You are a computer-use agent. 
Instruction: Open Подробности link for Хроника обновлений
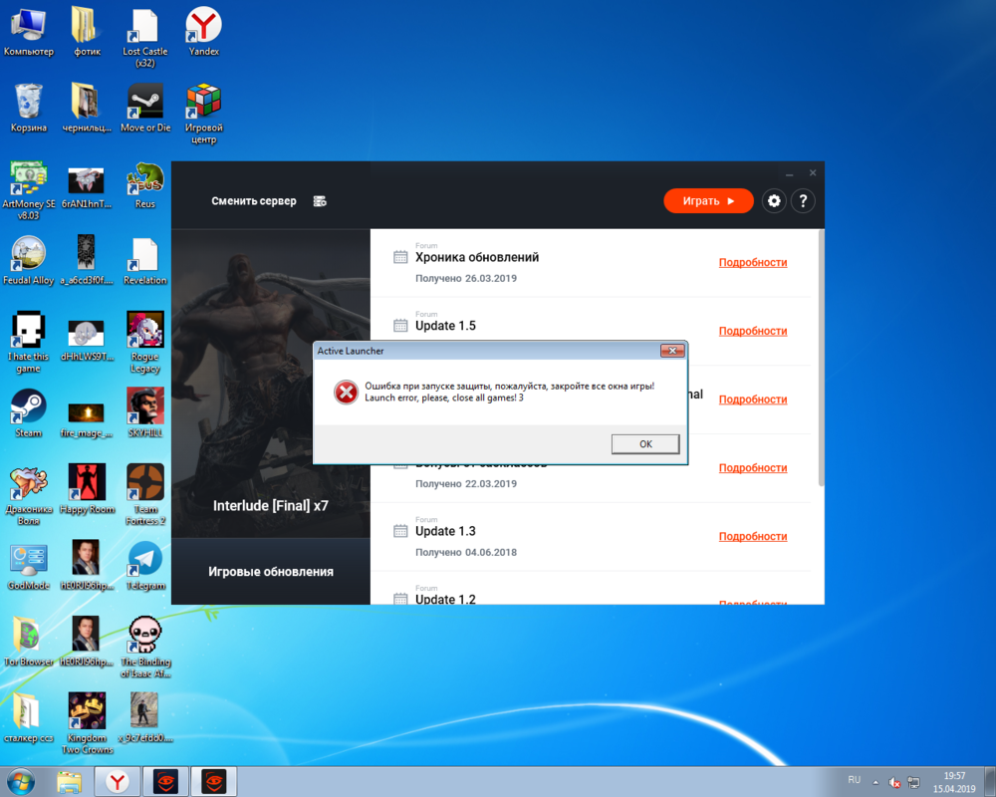pyautogui.click(x=752, y=263)
